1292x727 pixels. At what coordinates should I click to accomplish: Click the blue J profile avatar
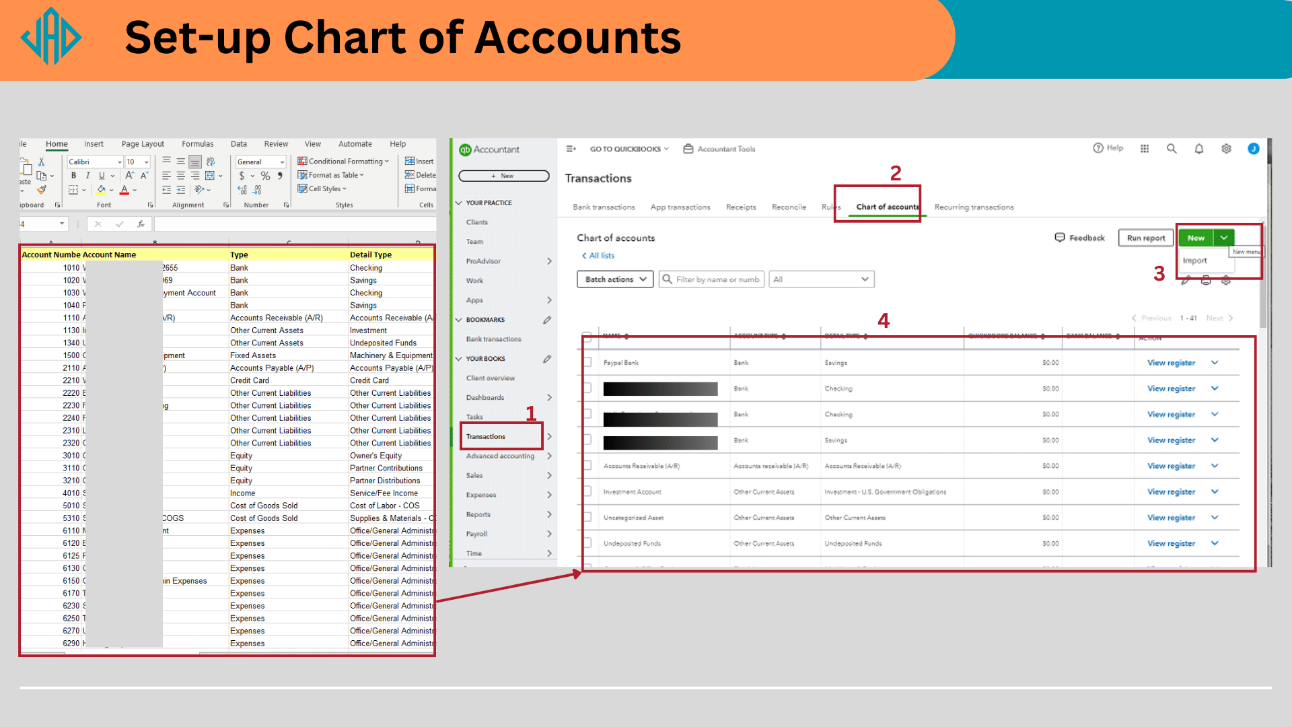(x=1254, y=149)
